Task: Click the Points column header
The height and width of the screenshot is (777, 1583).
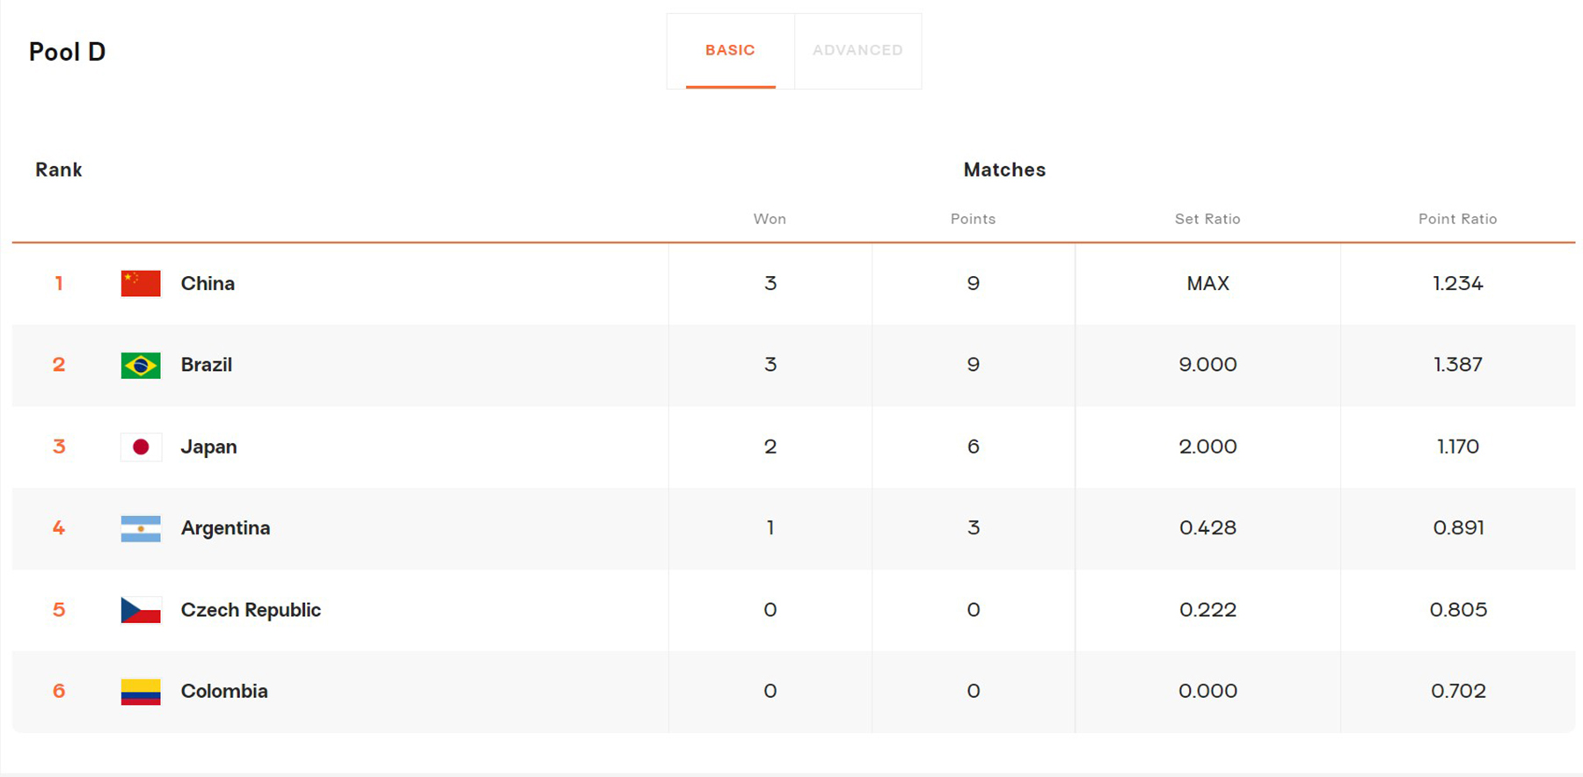Action: coord(973,219)
